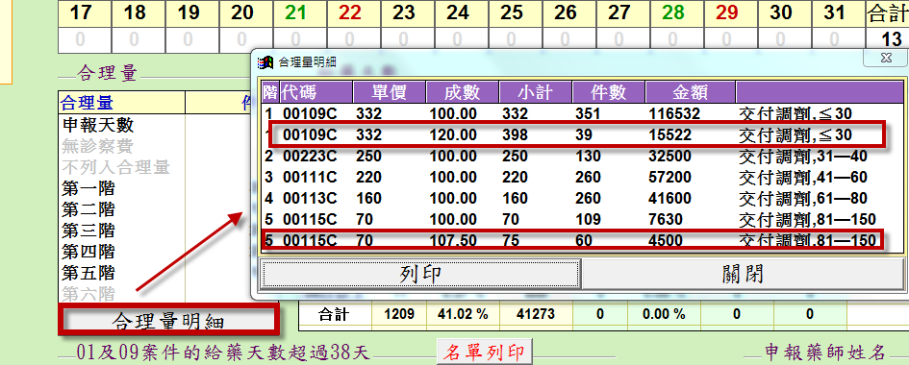Select row 00223C in details list

coord(582,157)
